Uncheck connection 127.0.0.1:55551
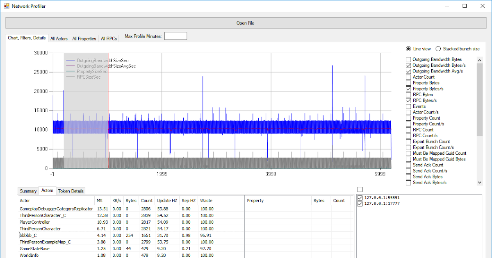The width and height of the screenshot is (492, 258). click(x=360, y=198)
